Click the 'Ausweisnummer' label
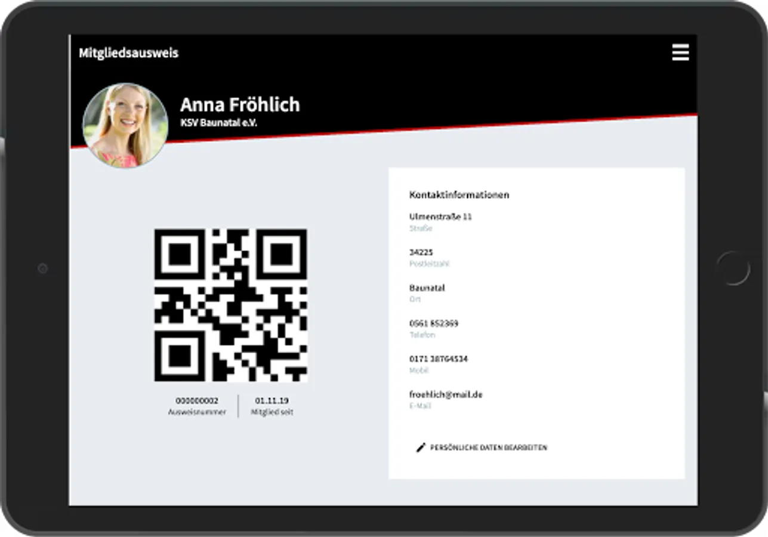 [197, 412]
